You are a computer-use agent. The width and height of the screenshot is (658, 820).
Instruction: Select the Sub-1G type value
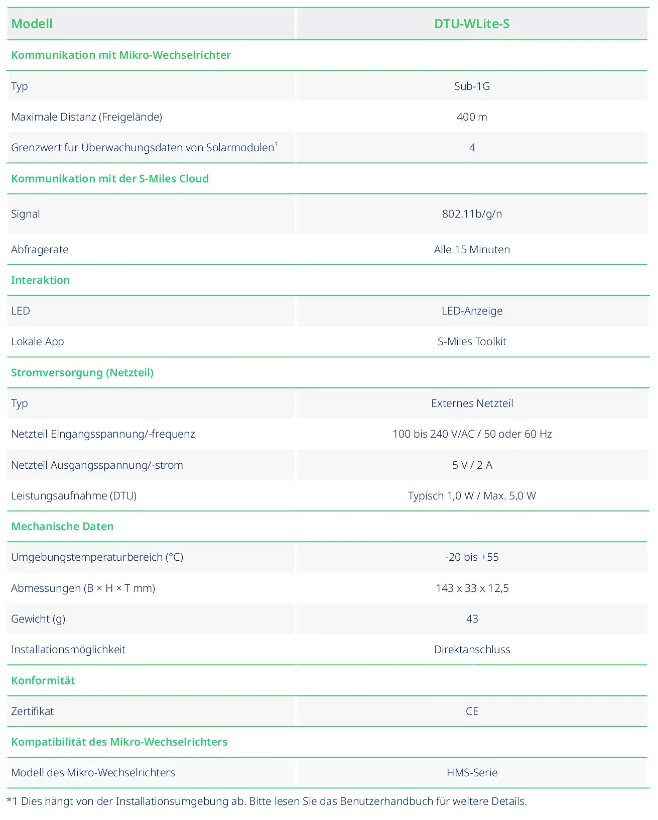point(472,86)
